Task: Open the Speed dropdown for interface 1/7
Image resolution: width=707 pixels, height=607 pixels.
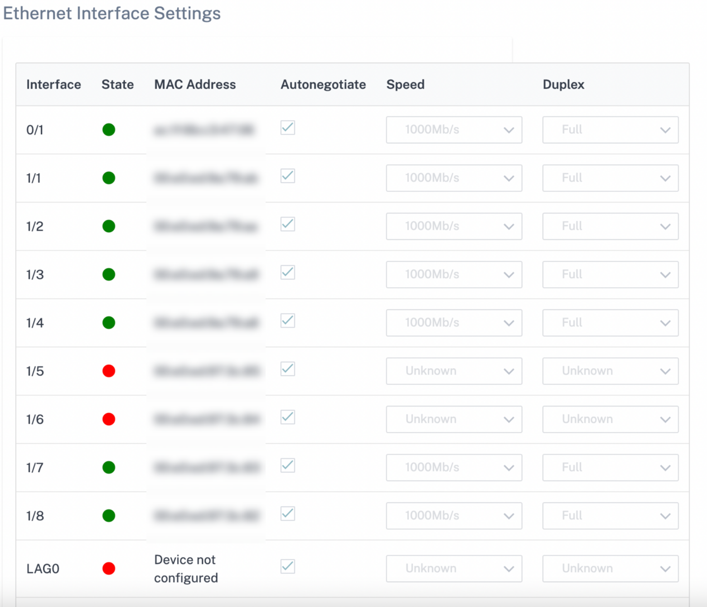Action: click(454, 467)
